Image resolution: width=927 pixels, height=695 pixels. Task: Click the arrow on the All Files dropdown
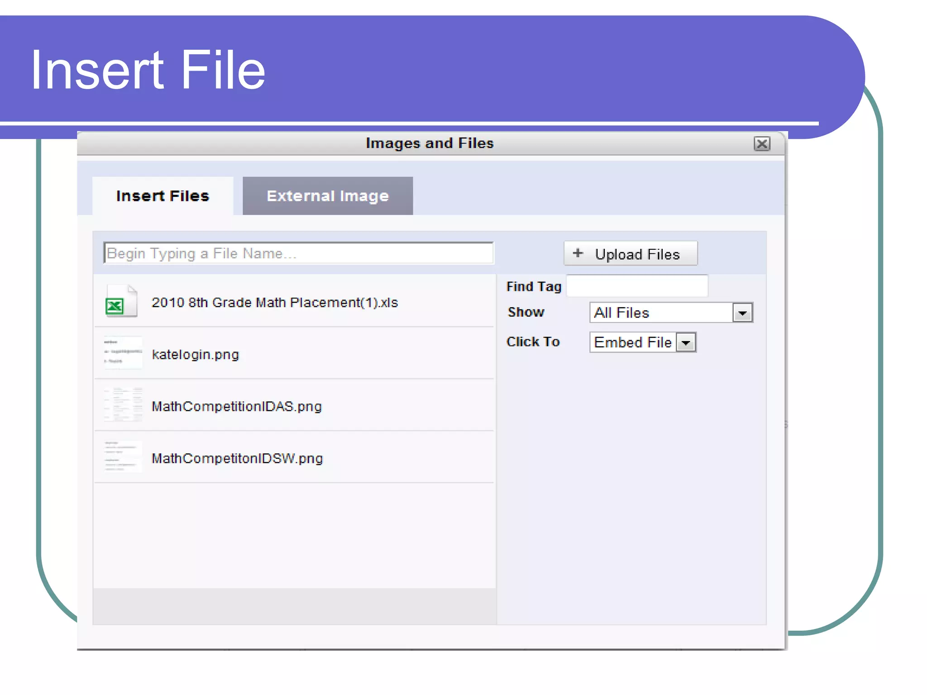click(x=743, y=313)
